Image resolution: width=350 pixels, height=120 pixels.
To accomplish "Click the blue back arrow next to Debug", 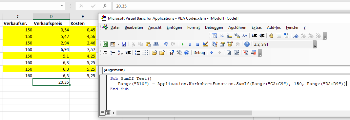I will point(212,53).
